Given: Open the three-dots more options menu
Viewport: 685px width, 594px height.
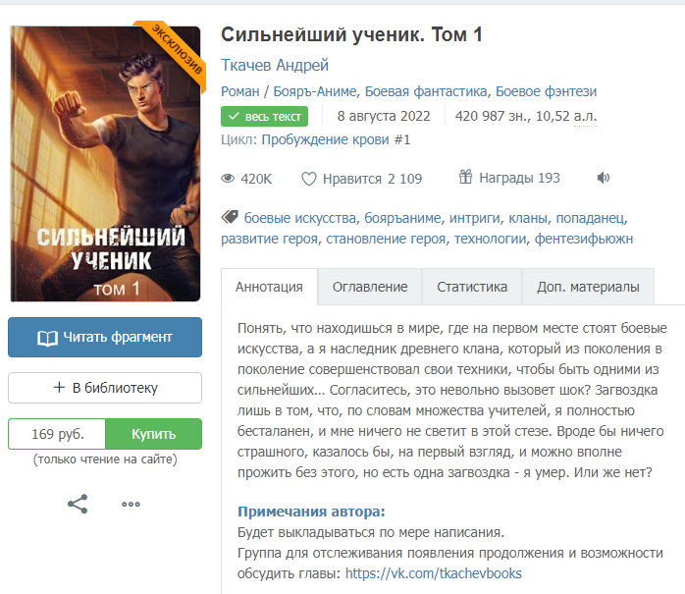Looking at the screenshot, I should (x=131, y=504).
